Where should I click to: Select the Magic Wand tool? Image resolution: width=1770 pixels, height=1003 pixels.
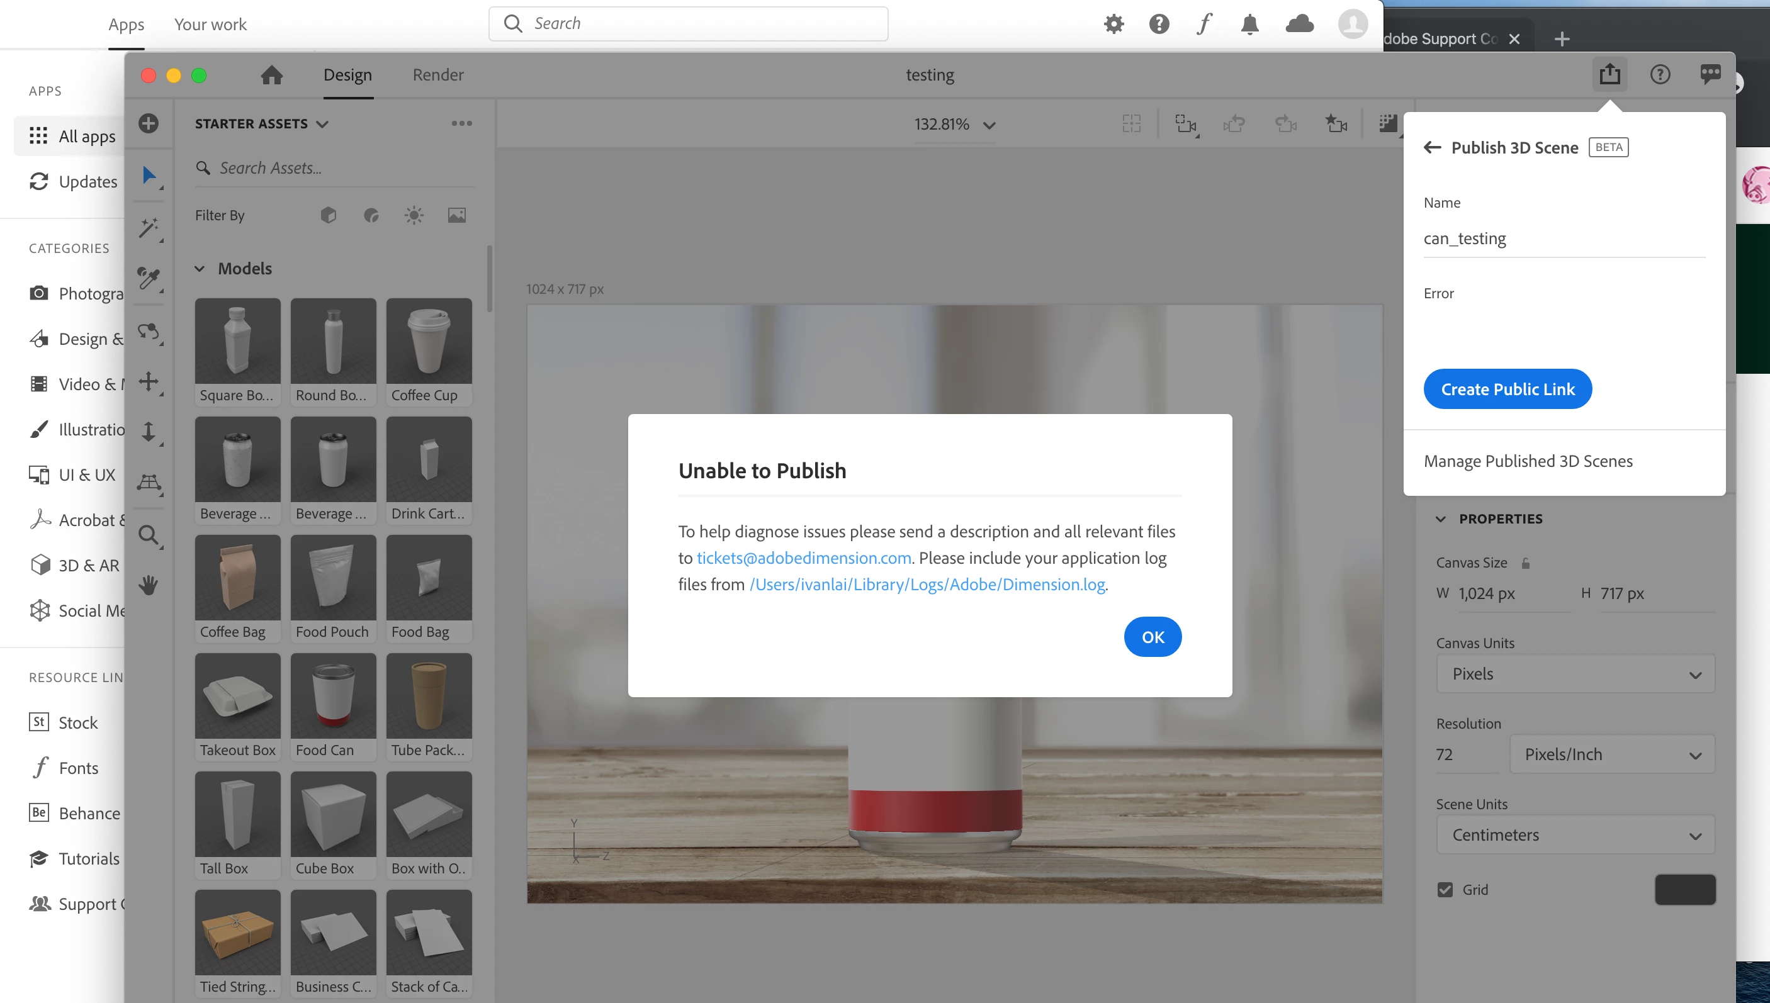coord(148,227)
